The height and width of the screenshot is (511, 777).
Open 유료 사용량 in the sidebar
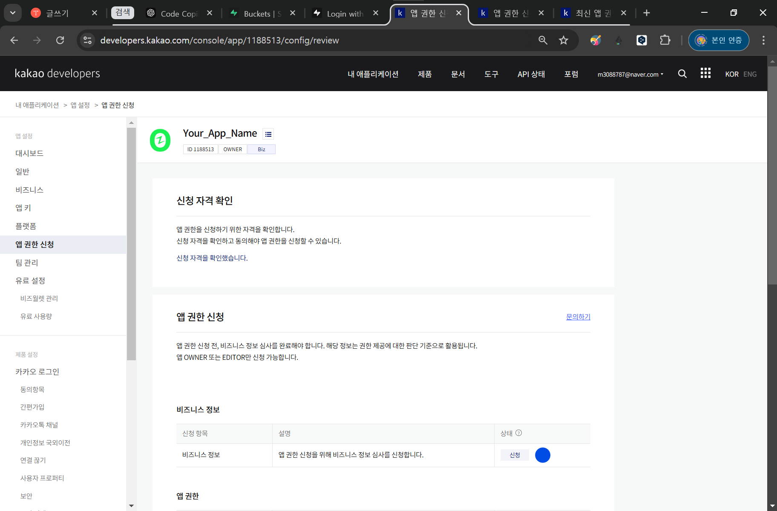pyautogui.click(x=36, y=316)
